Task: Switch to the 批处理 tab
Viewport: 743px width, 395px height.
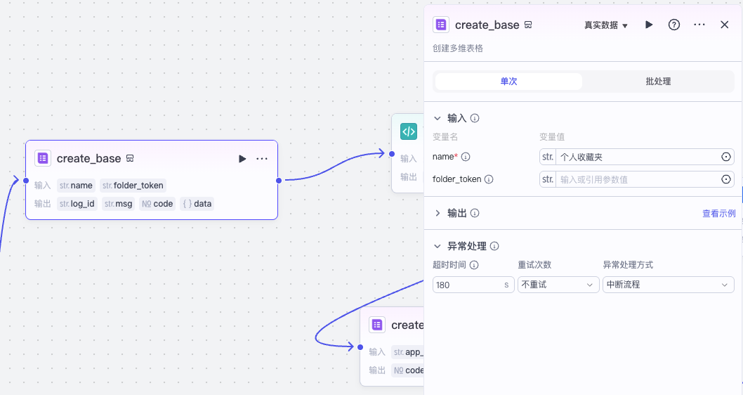Action: point(658,82)
